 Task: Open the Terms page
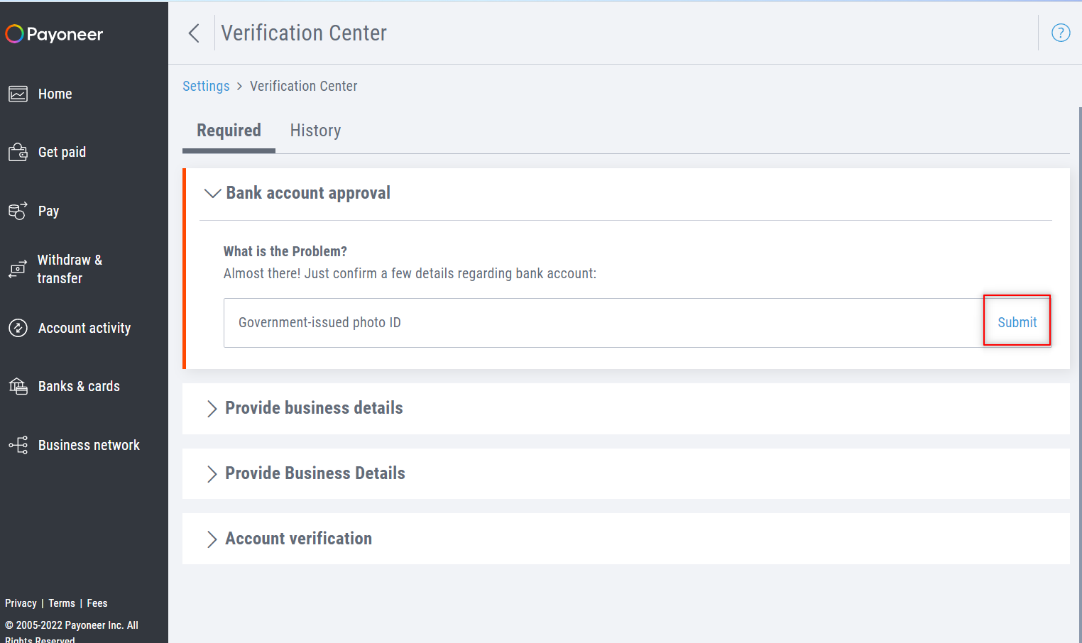point(61,603)
